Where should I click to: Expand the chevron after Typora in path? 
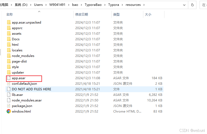coord(122,5)
